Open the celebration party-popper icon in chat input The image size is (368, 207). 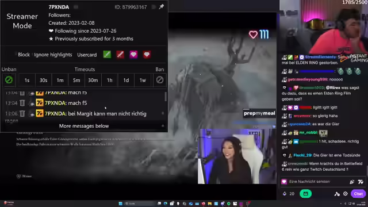coord(352,182)
